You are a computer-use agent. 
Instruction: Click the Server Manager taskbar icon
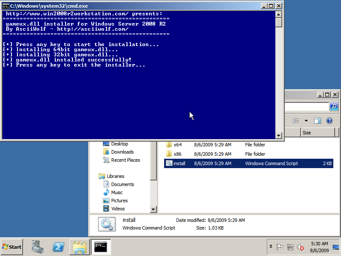[37, 247]
